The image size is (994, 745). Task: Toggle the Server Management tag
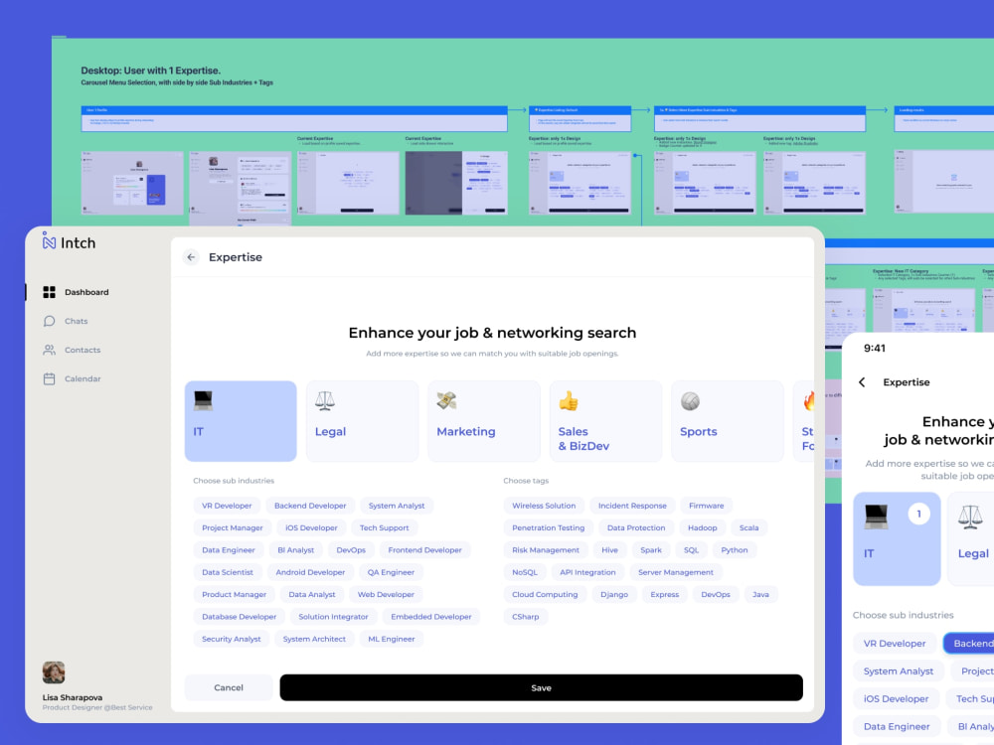(675, 572)
